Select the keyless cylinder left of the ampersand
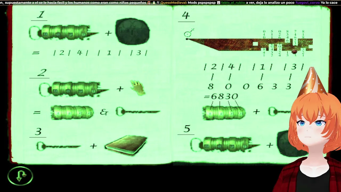The width and height of the screenshot is (341, 192). pos(72,112)
